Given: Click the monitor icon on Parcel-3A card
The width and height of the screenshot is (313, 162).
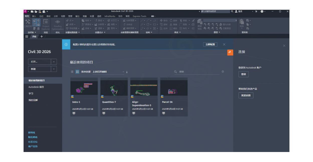Looking at the screenshot, I should (164, 113).
